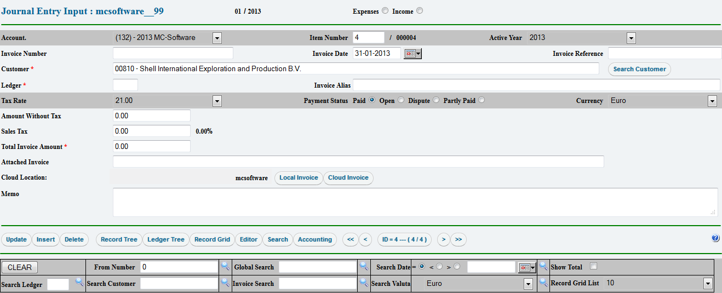Open the Search Date calendar picker

pyautogui.click(x=528, y=267)
